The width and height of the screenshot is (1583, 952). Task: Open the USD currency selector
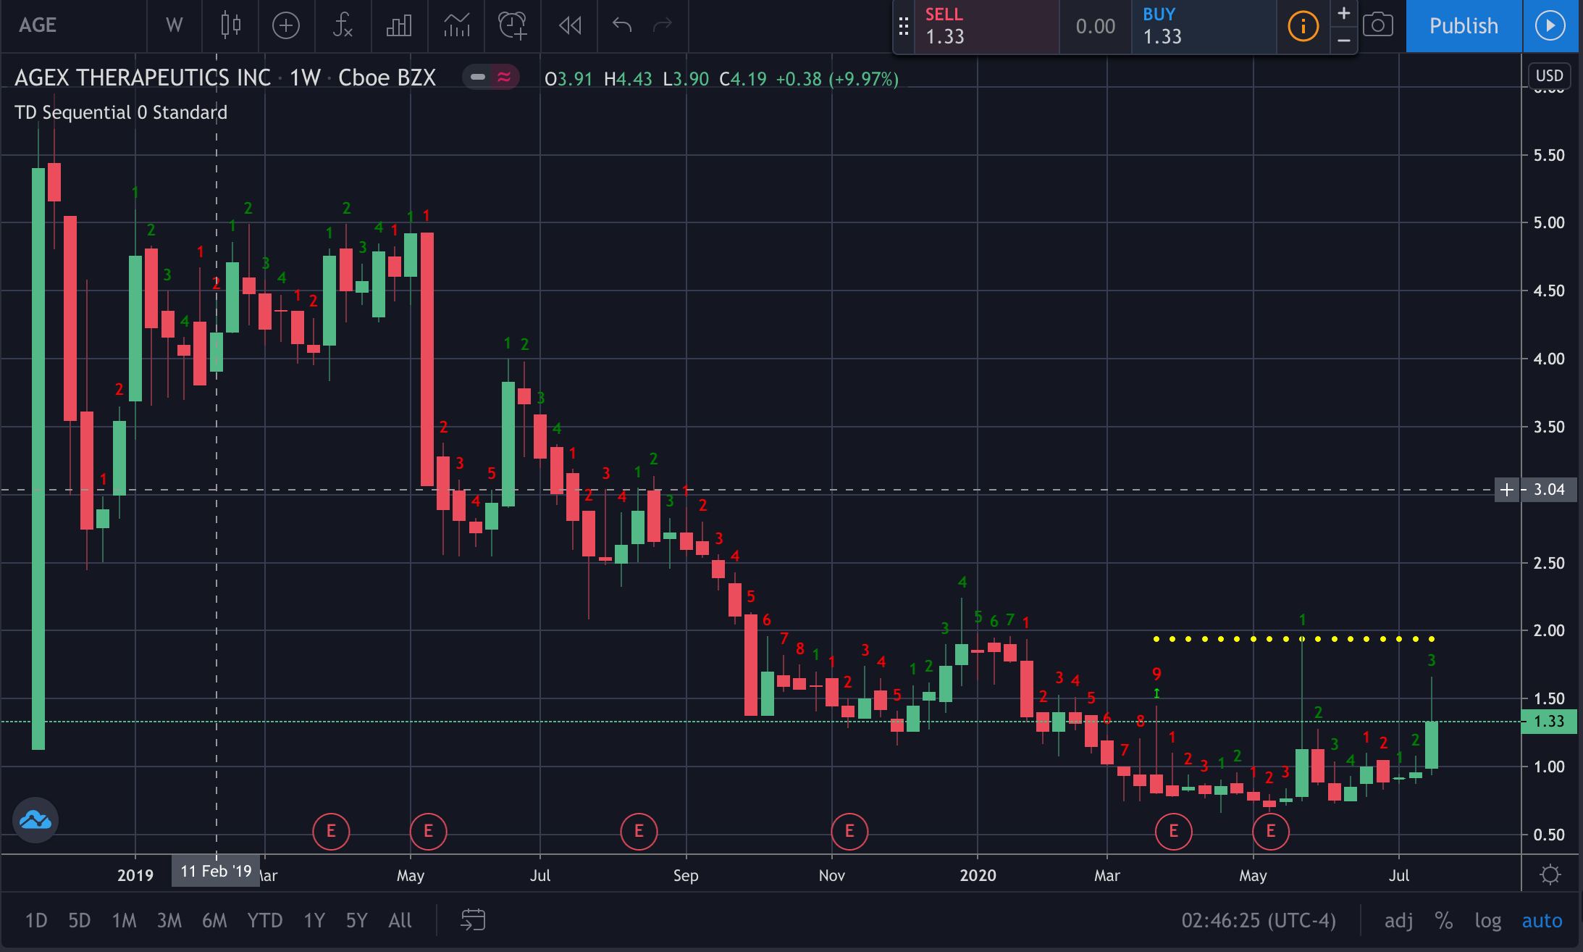(1549, 75)
